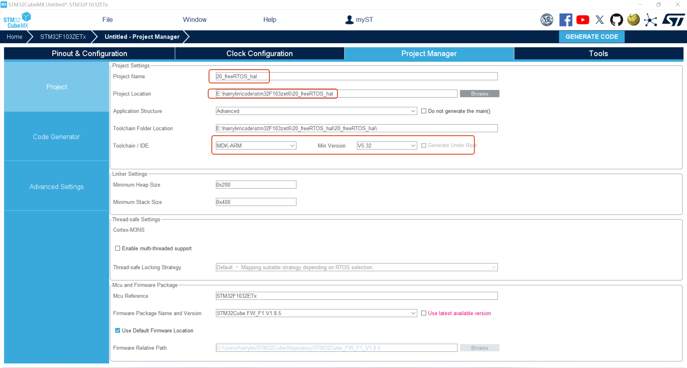Check Do not generate the main()
Image resolution: width=687 pixels, height=368 pixels.
click(x=424, y=111)
